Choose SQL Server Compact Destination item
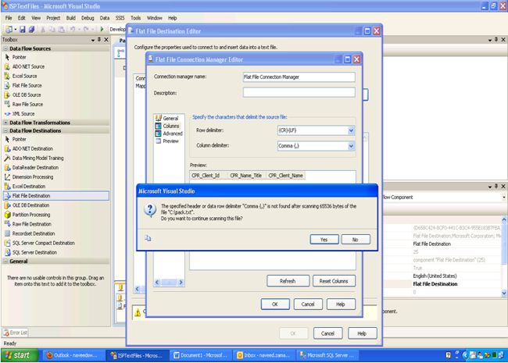Image resolution: width=508 pixels, height=363 pixels. pyautogui.click(x=44, y=243)
